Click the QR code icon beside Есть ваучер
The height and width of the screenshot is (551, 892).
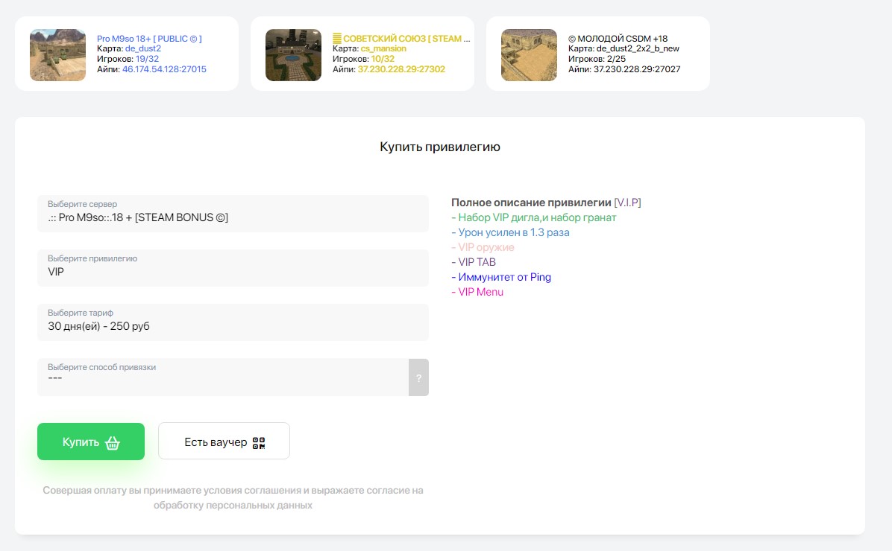[259, 442]
